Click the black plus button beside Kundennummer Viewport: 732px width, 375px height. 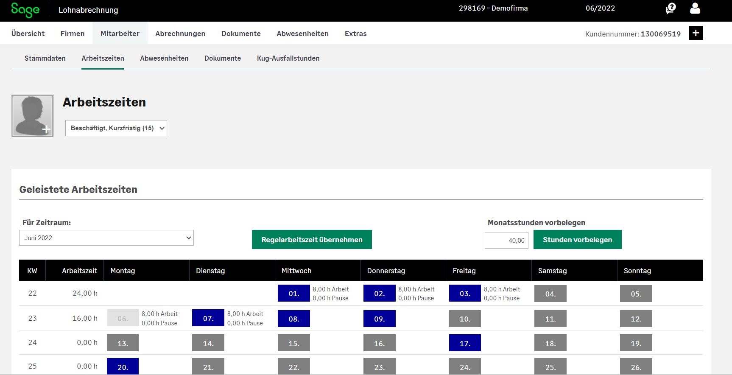point(696,33)
